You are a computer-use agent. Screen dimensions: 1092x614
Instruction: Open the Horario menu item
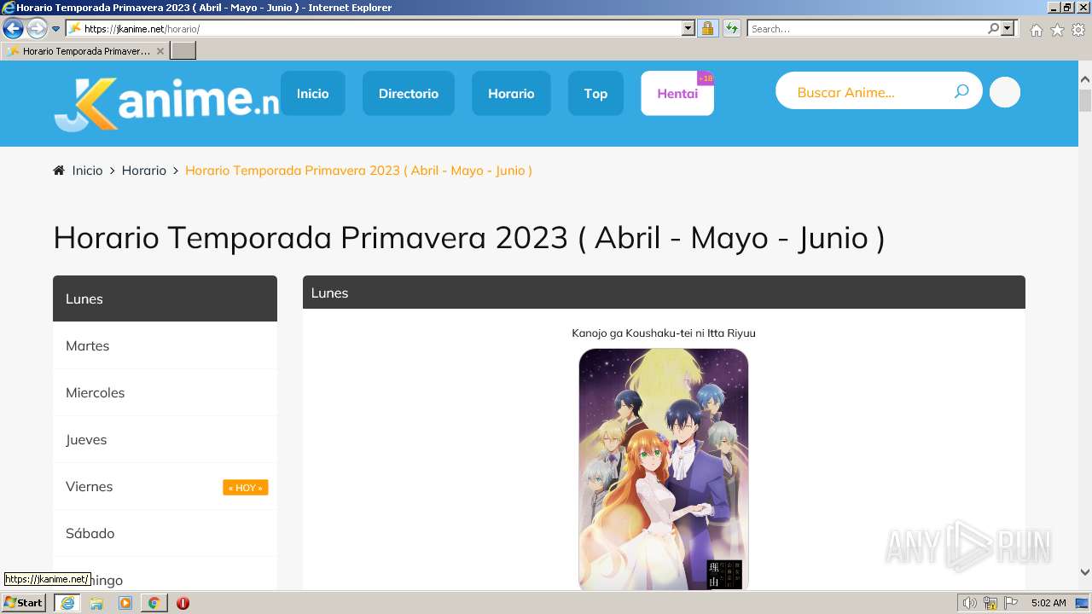point(511,94)
